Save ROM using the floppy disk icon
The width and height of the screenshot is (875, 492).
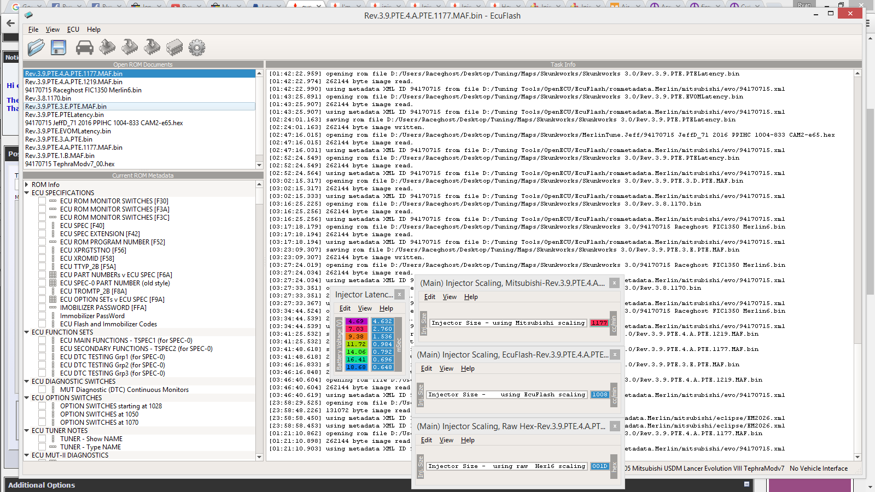tap(59, 48)
